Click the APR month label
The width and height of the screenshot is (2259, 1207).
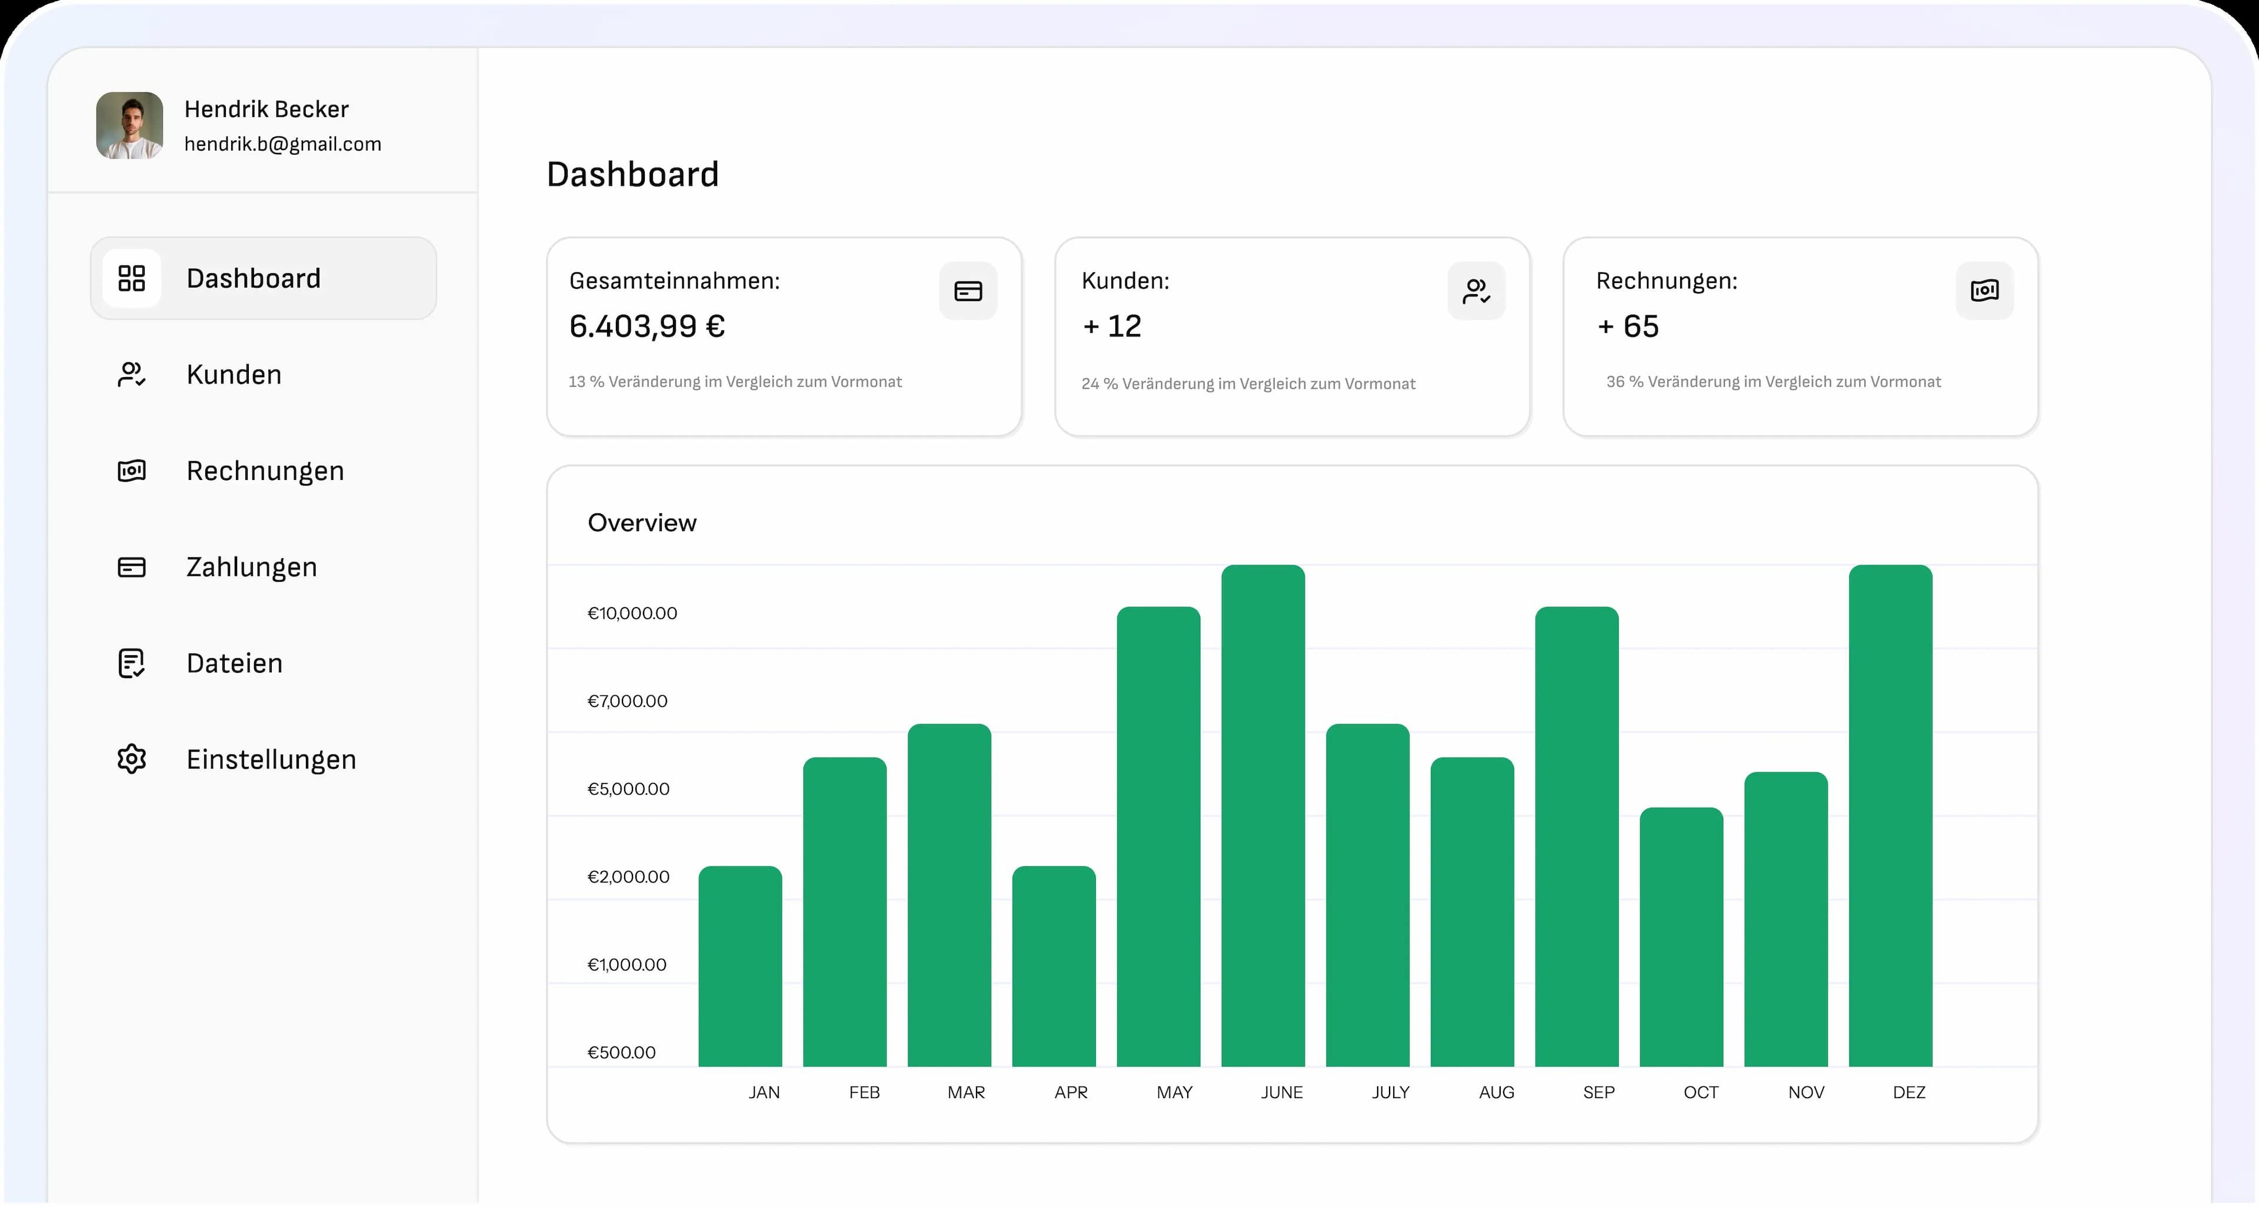(x=1071, y=1092)
